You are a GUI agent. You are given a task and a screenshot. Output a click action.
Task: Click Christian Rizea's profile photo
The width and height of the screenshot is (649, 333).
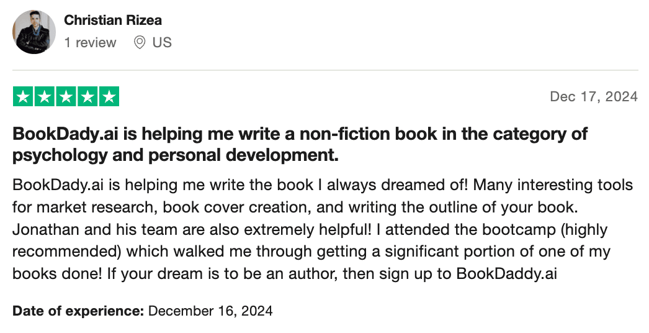35,32
